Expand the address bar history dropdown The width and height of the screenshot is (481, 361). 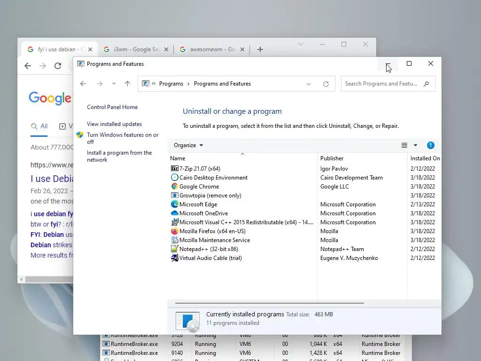pyautogui.click(x=309, y=84)
